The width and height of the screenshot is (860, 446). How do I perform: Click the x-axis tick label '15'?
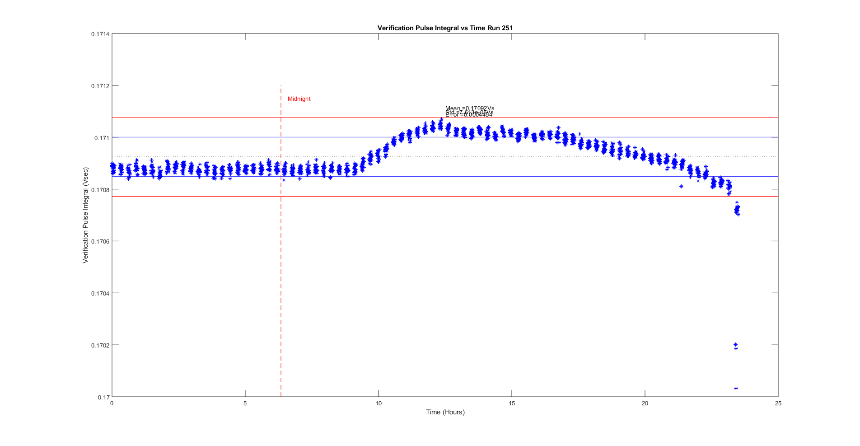tap(511, 404)
